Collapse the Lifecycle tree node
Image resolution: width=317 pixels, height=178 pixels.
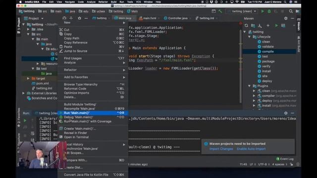click(249, 37)
